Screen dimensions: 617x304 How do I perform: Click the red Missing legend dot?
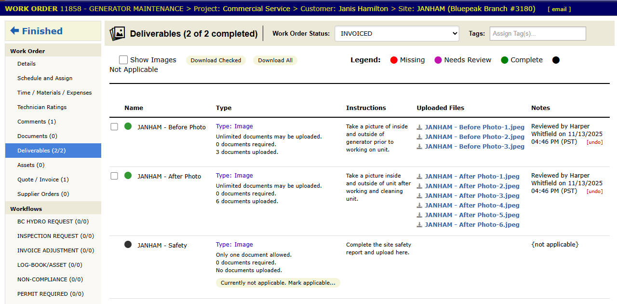coord(394,60)
